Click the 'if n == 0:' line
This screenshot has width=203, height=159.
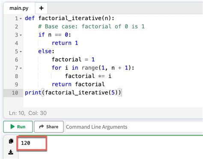54,35
